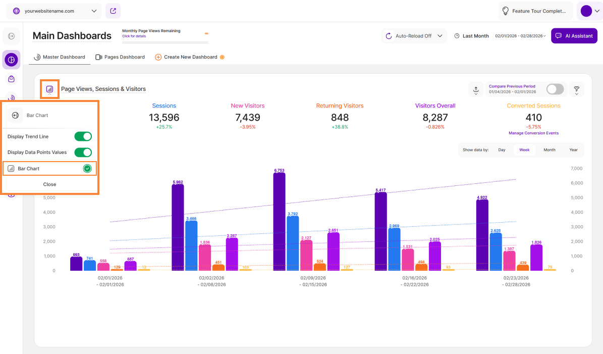Click the chart type icon beside the title
The height and width of the screenshot is (354, 603).
coord(49,89)
